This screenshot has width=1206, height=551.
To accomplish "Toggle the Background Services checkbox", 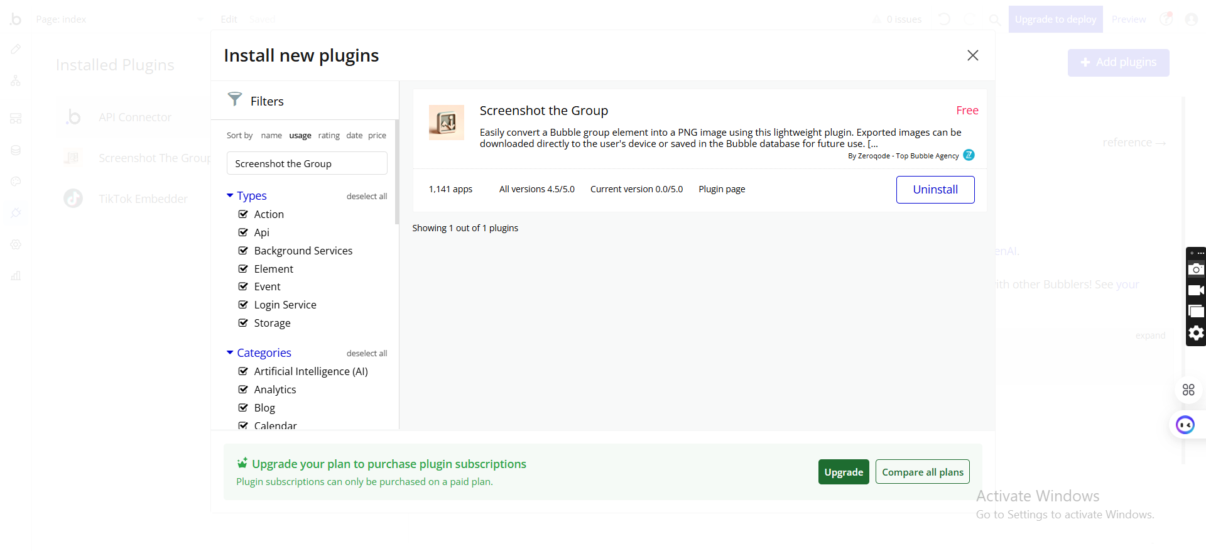I will pyautogui.click(x=243, y=251).
